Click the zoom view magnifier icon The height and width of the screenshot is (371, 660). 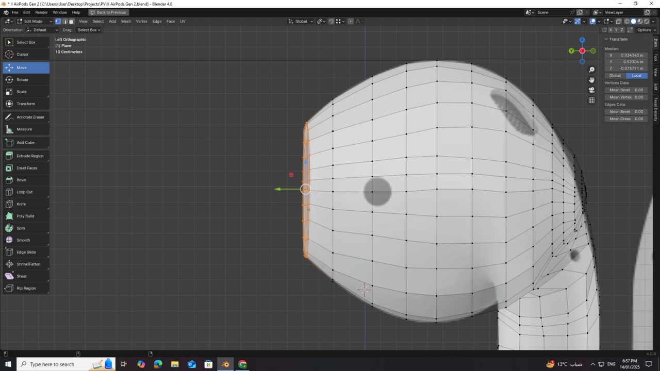pyautogui.click(x=591, y=70)
